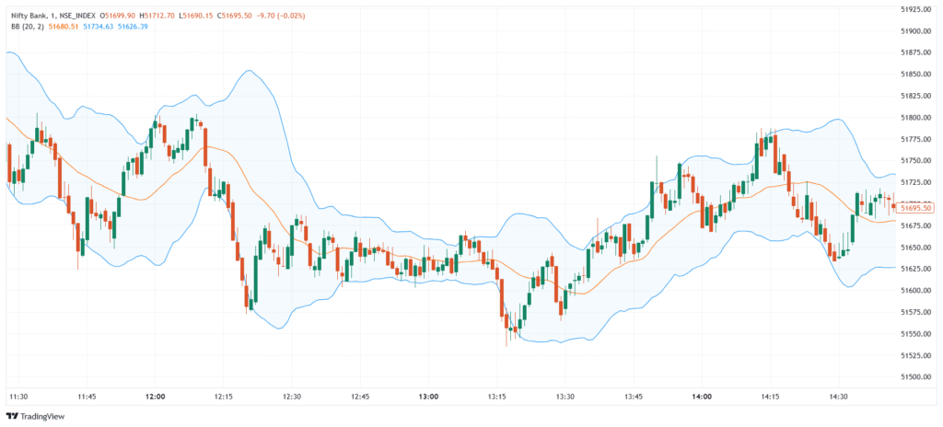
Task: Click the orange 51680.51 basis value
Action: (63, 27)
